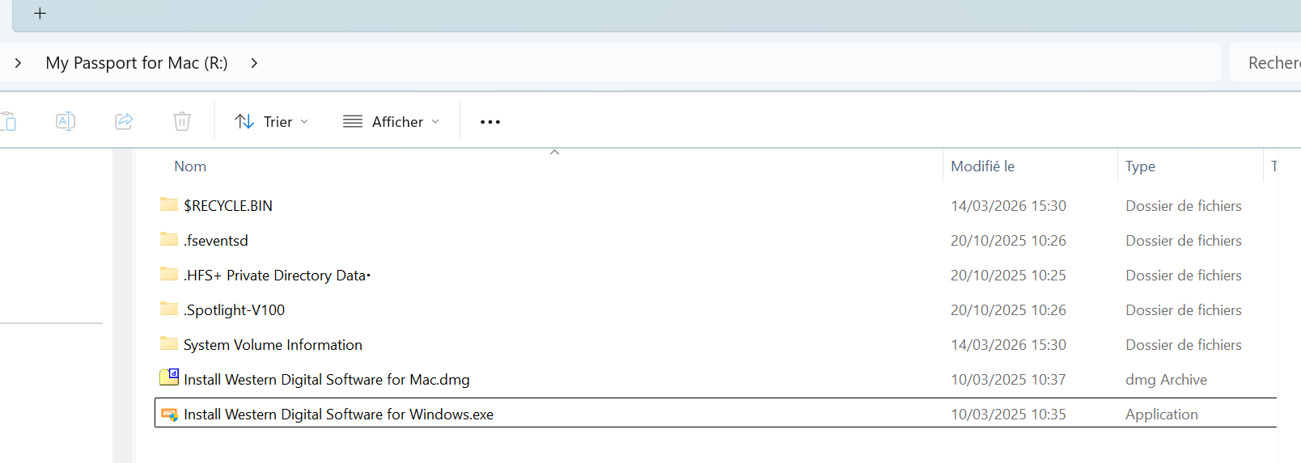
Task: Click My Passport for Mac (R:) breadcrumb
Action: pyautogui.click(x=137, y=63)
